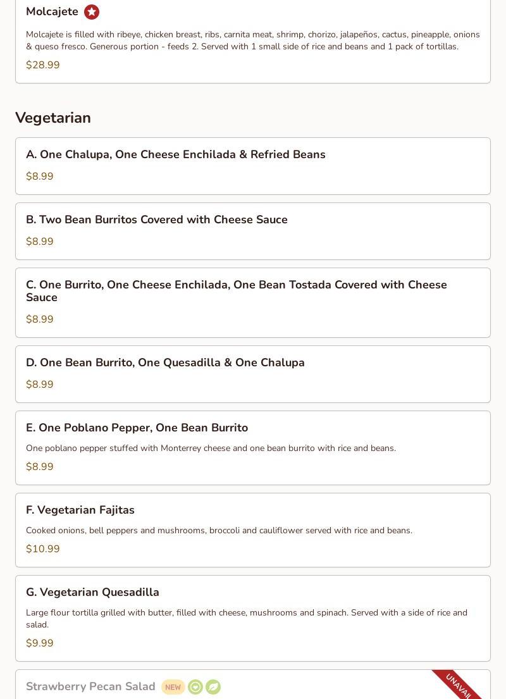Screen dimensions: 506x699
Task: Choose F. Vegetarian Fajitas
Action: coord(80,510)
